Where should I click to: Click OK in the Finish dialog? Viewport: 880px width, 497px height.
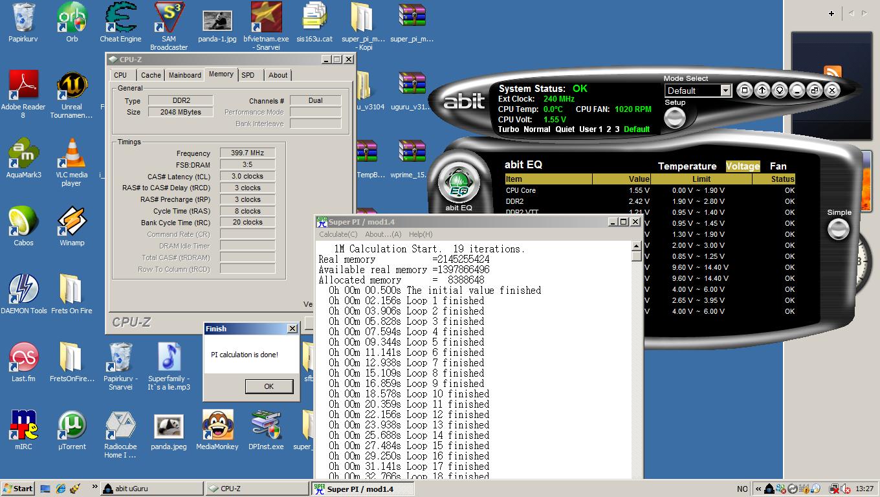tap(269, 386)
